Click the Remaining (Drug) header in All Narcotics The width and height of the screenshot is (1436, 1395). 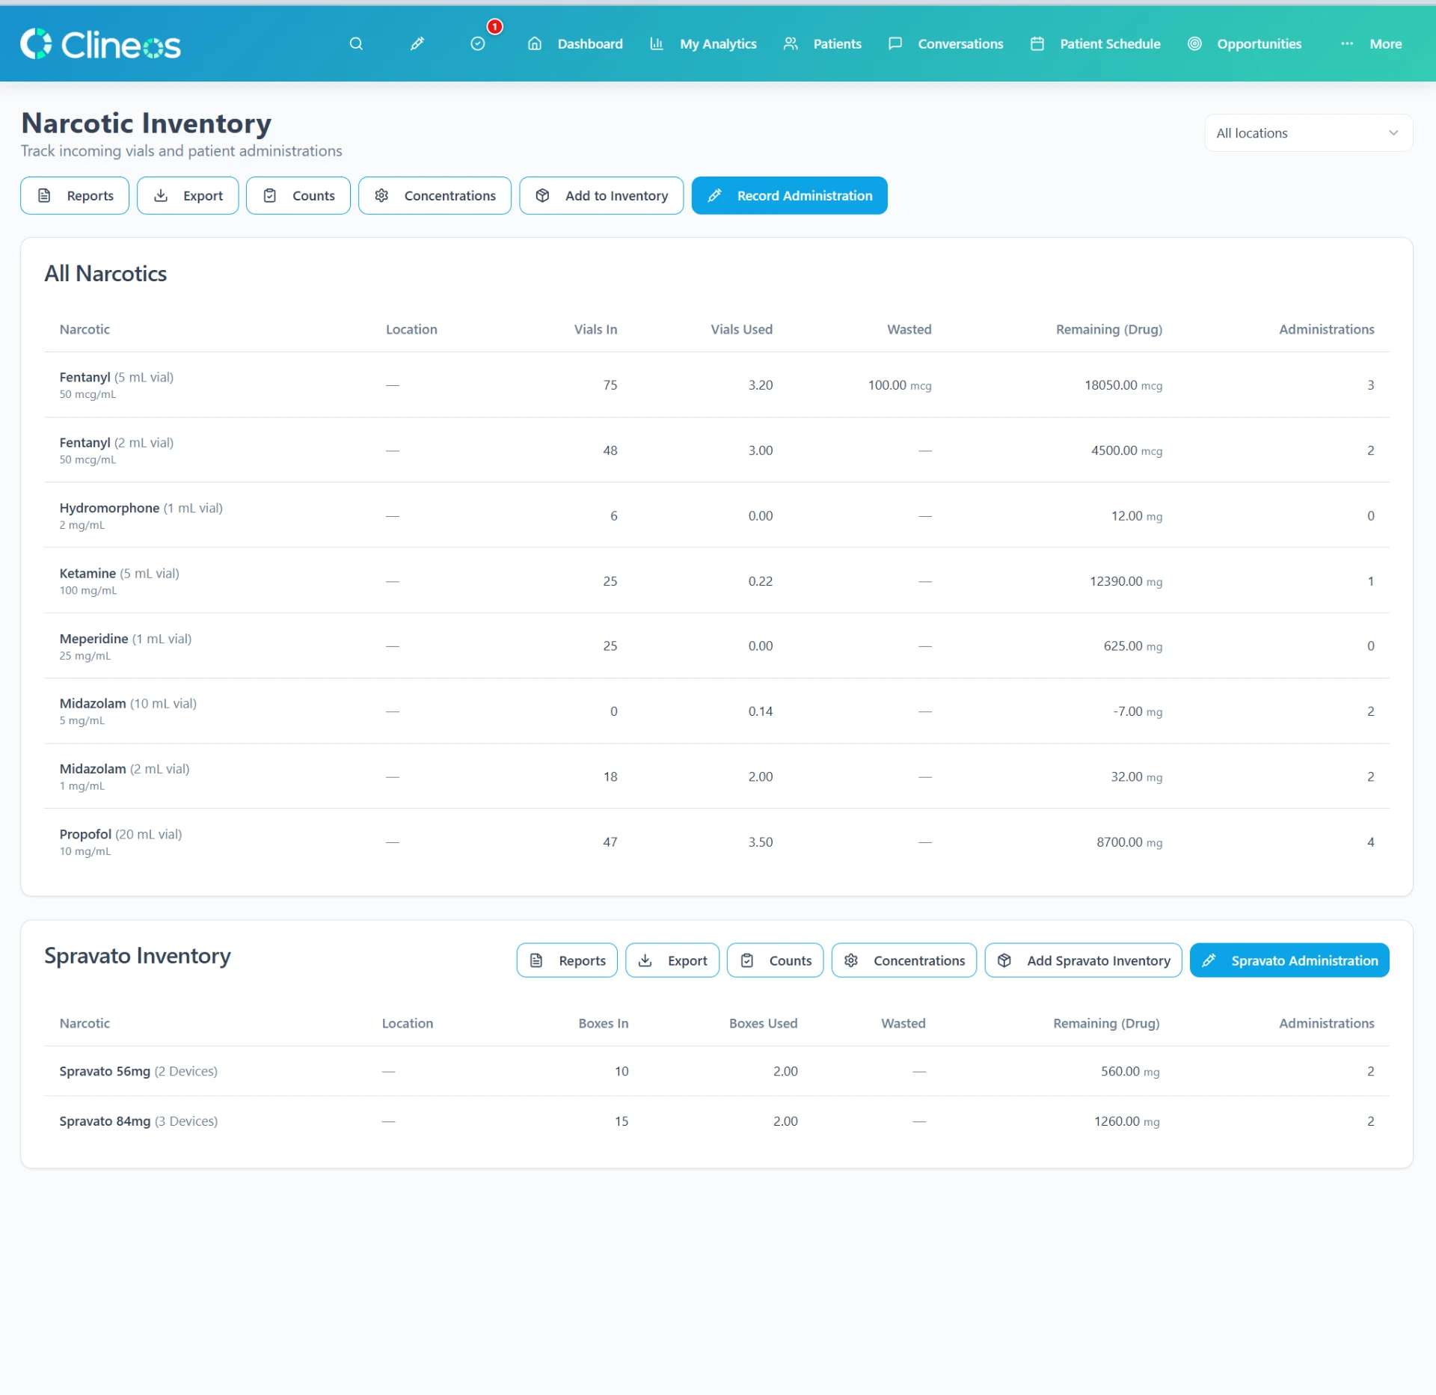1108,330
